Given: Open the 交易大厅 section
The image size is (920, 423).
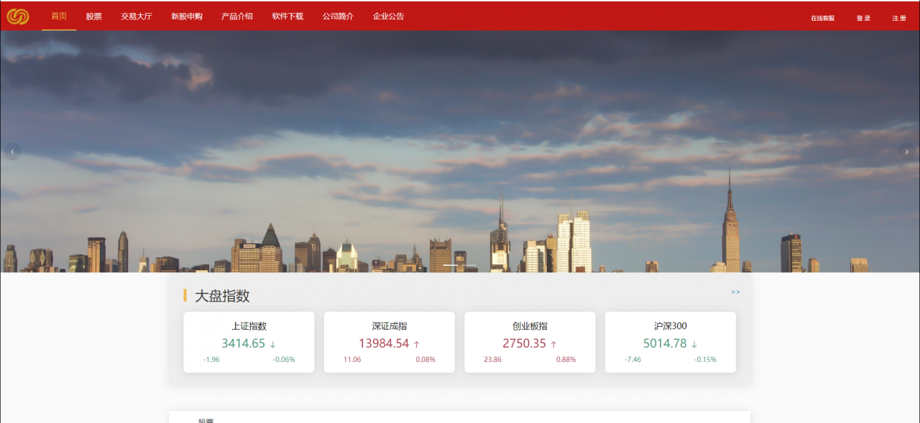Looking at the screenshot, I should tap(135, 15).
